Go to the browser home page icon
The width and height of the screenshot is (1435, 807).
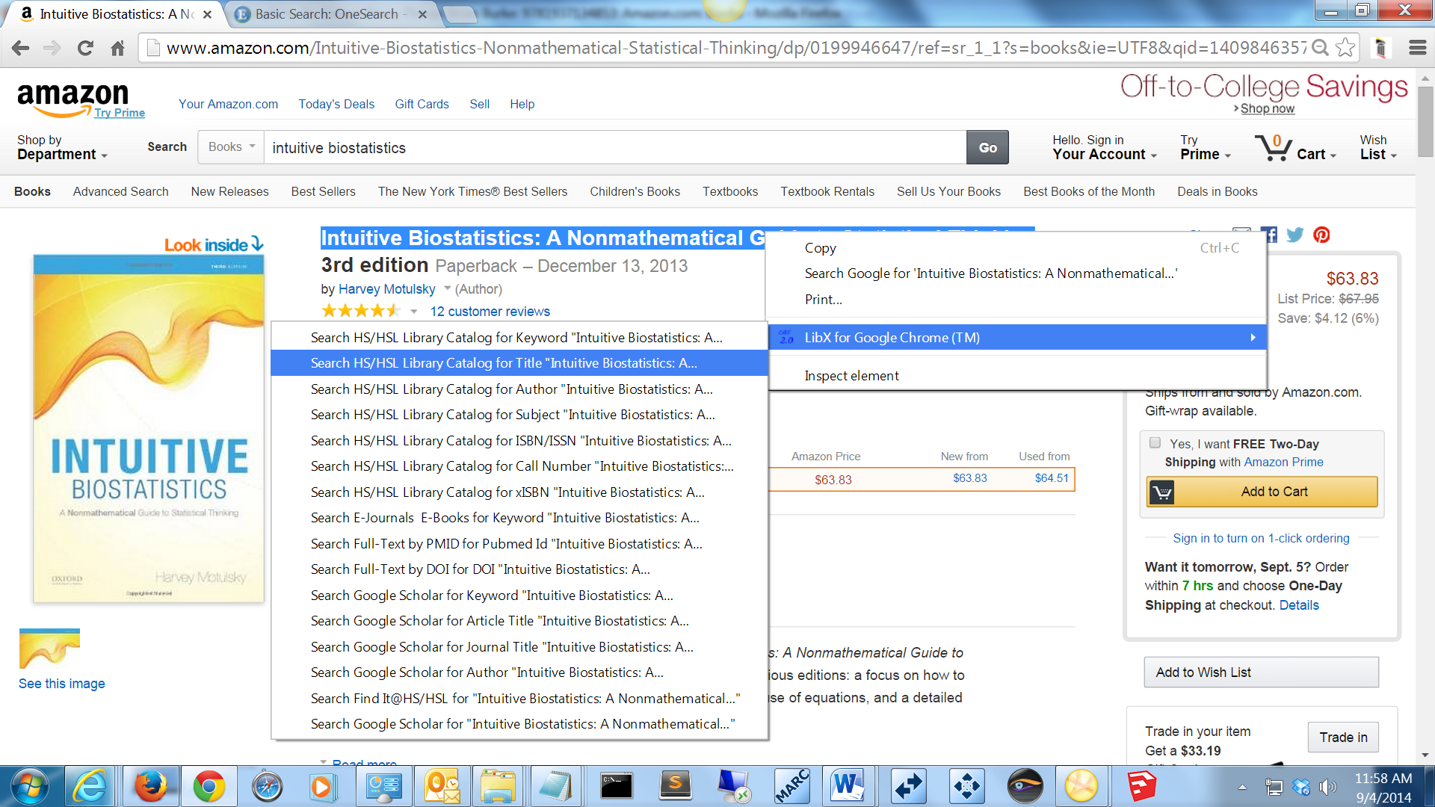coord(117,49)
